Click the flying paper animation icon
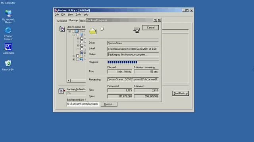 coord(102,29)
